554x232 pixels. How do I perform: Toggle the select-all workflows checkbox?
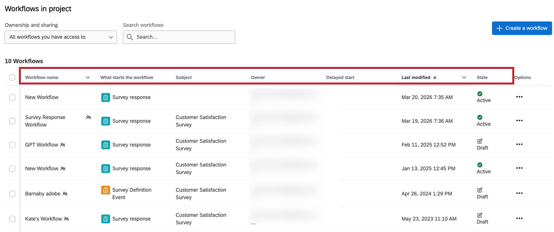tap(12, 77)
